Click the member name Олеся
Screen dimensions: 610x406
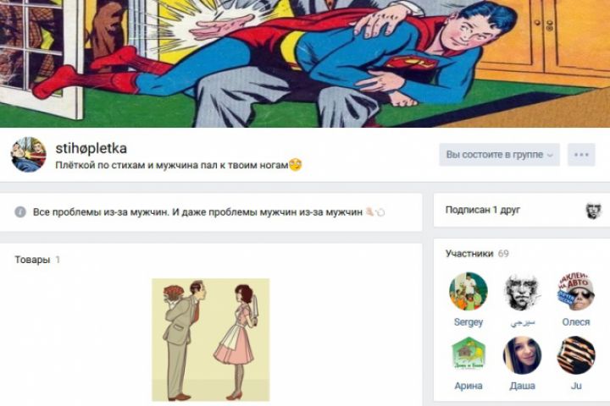tap(576, 322)
